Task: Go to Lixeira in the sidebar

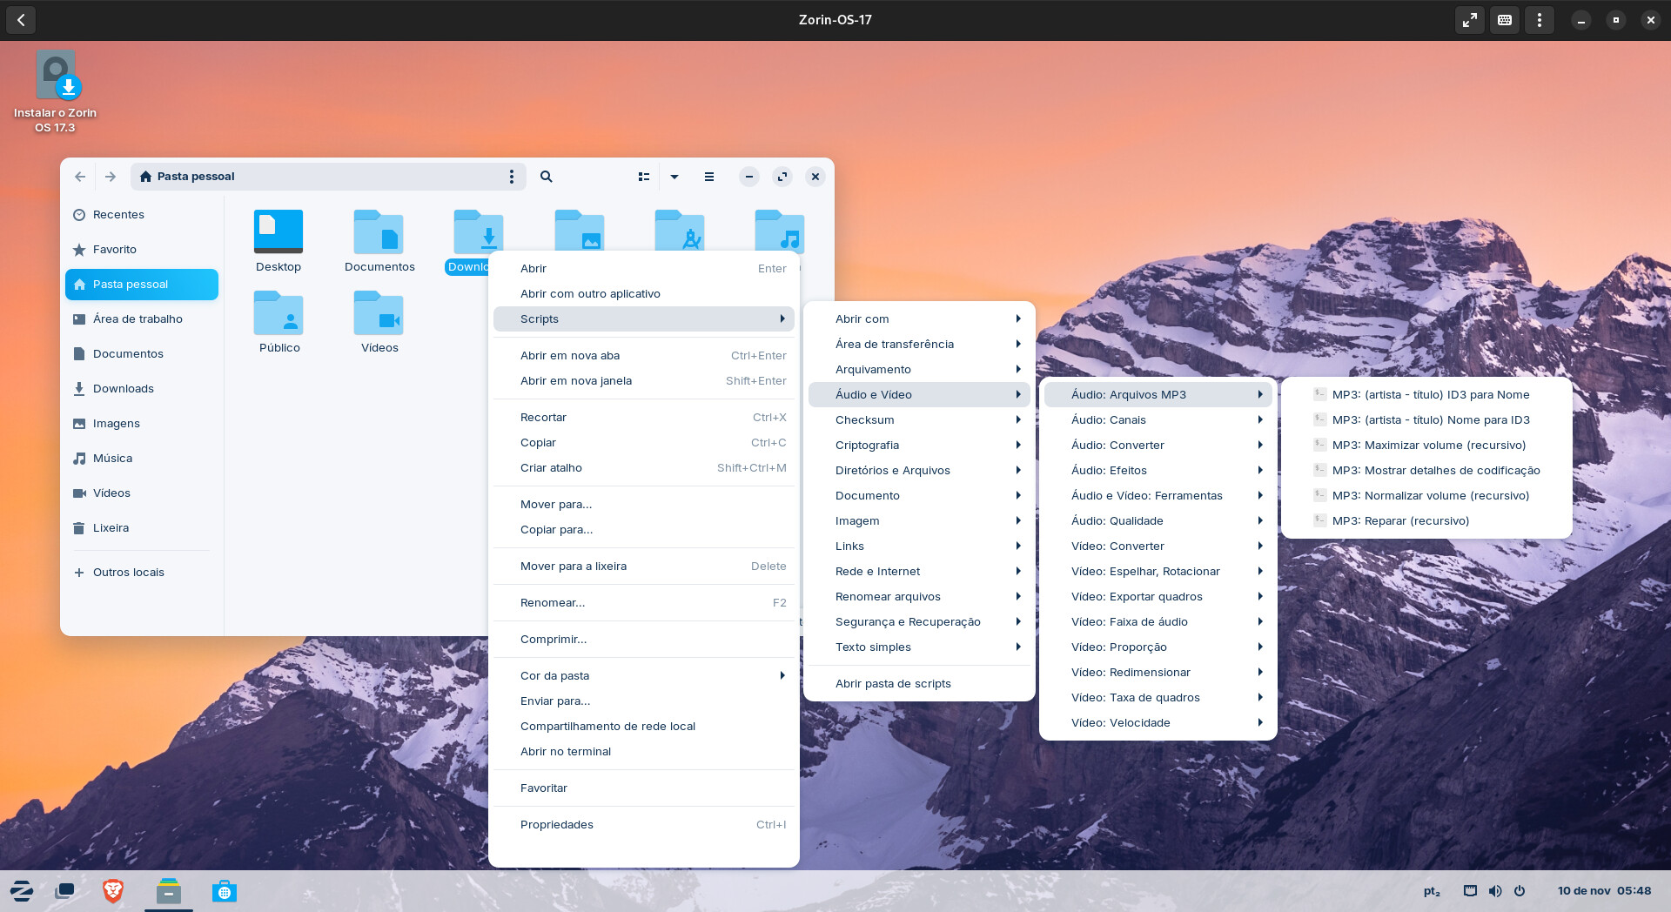Action: pyautogui.click(x=111, y=528)
